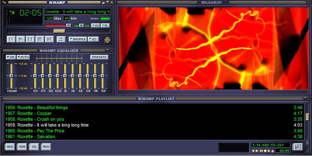Screen dimensions: 312x156
Task: Click the 6K equalizer band knob
Action: click(80, 76)
